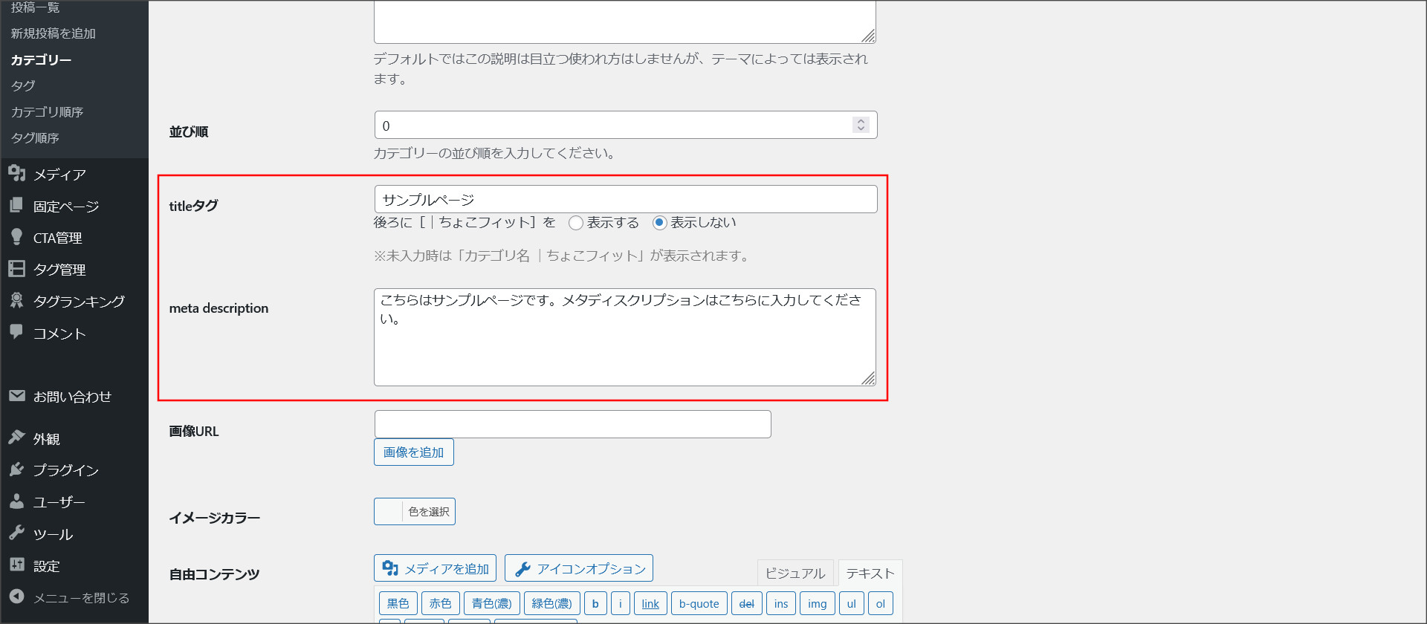Viewport: 1427px width, 624px height.
Task: Click the description textarea above 並び順
Action: click(625, 21)
